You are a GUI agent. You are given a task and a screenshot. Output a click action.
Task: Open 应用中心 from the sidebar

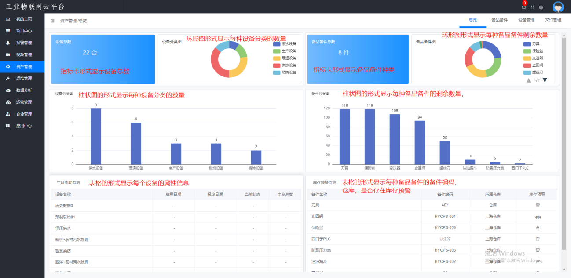[x=24, y=126]
